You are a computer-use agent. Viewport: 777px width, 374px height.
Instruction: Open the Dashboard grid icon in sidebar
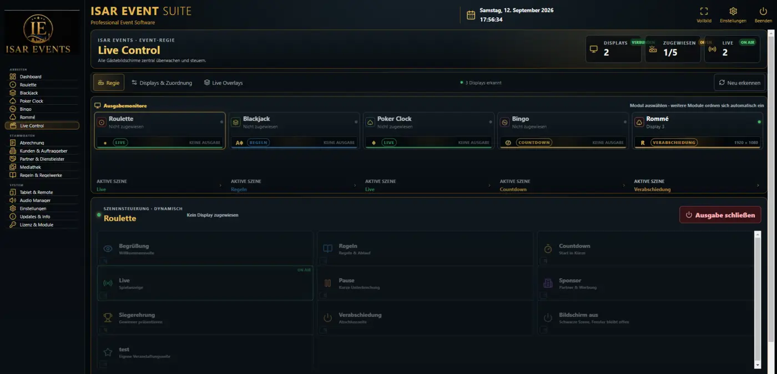(x=13, y=76)
